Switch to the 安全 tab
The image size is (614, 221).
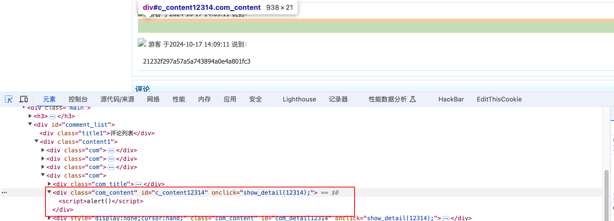click(256, 99)
